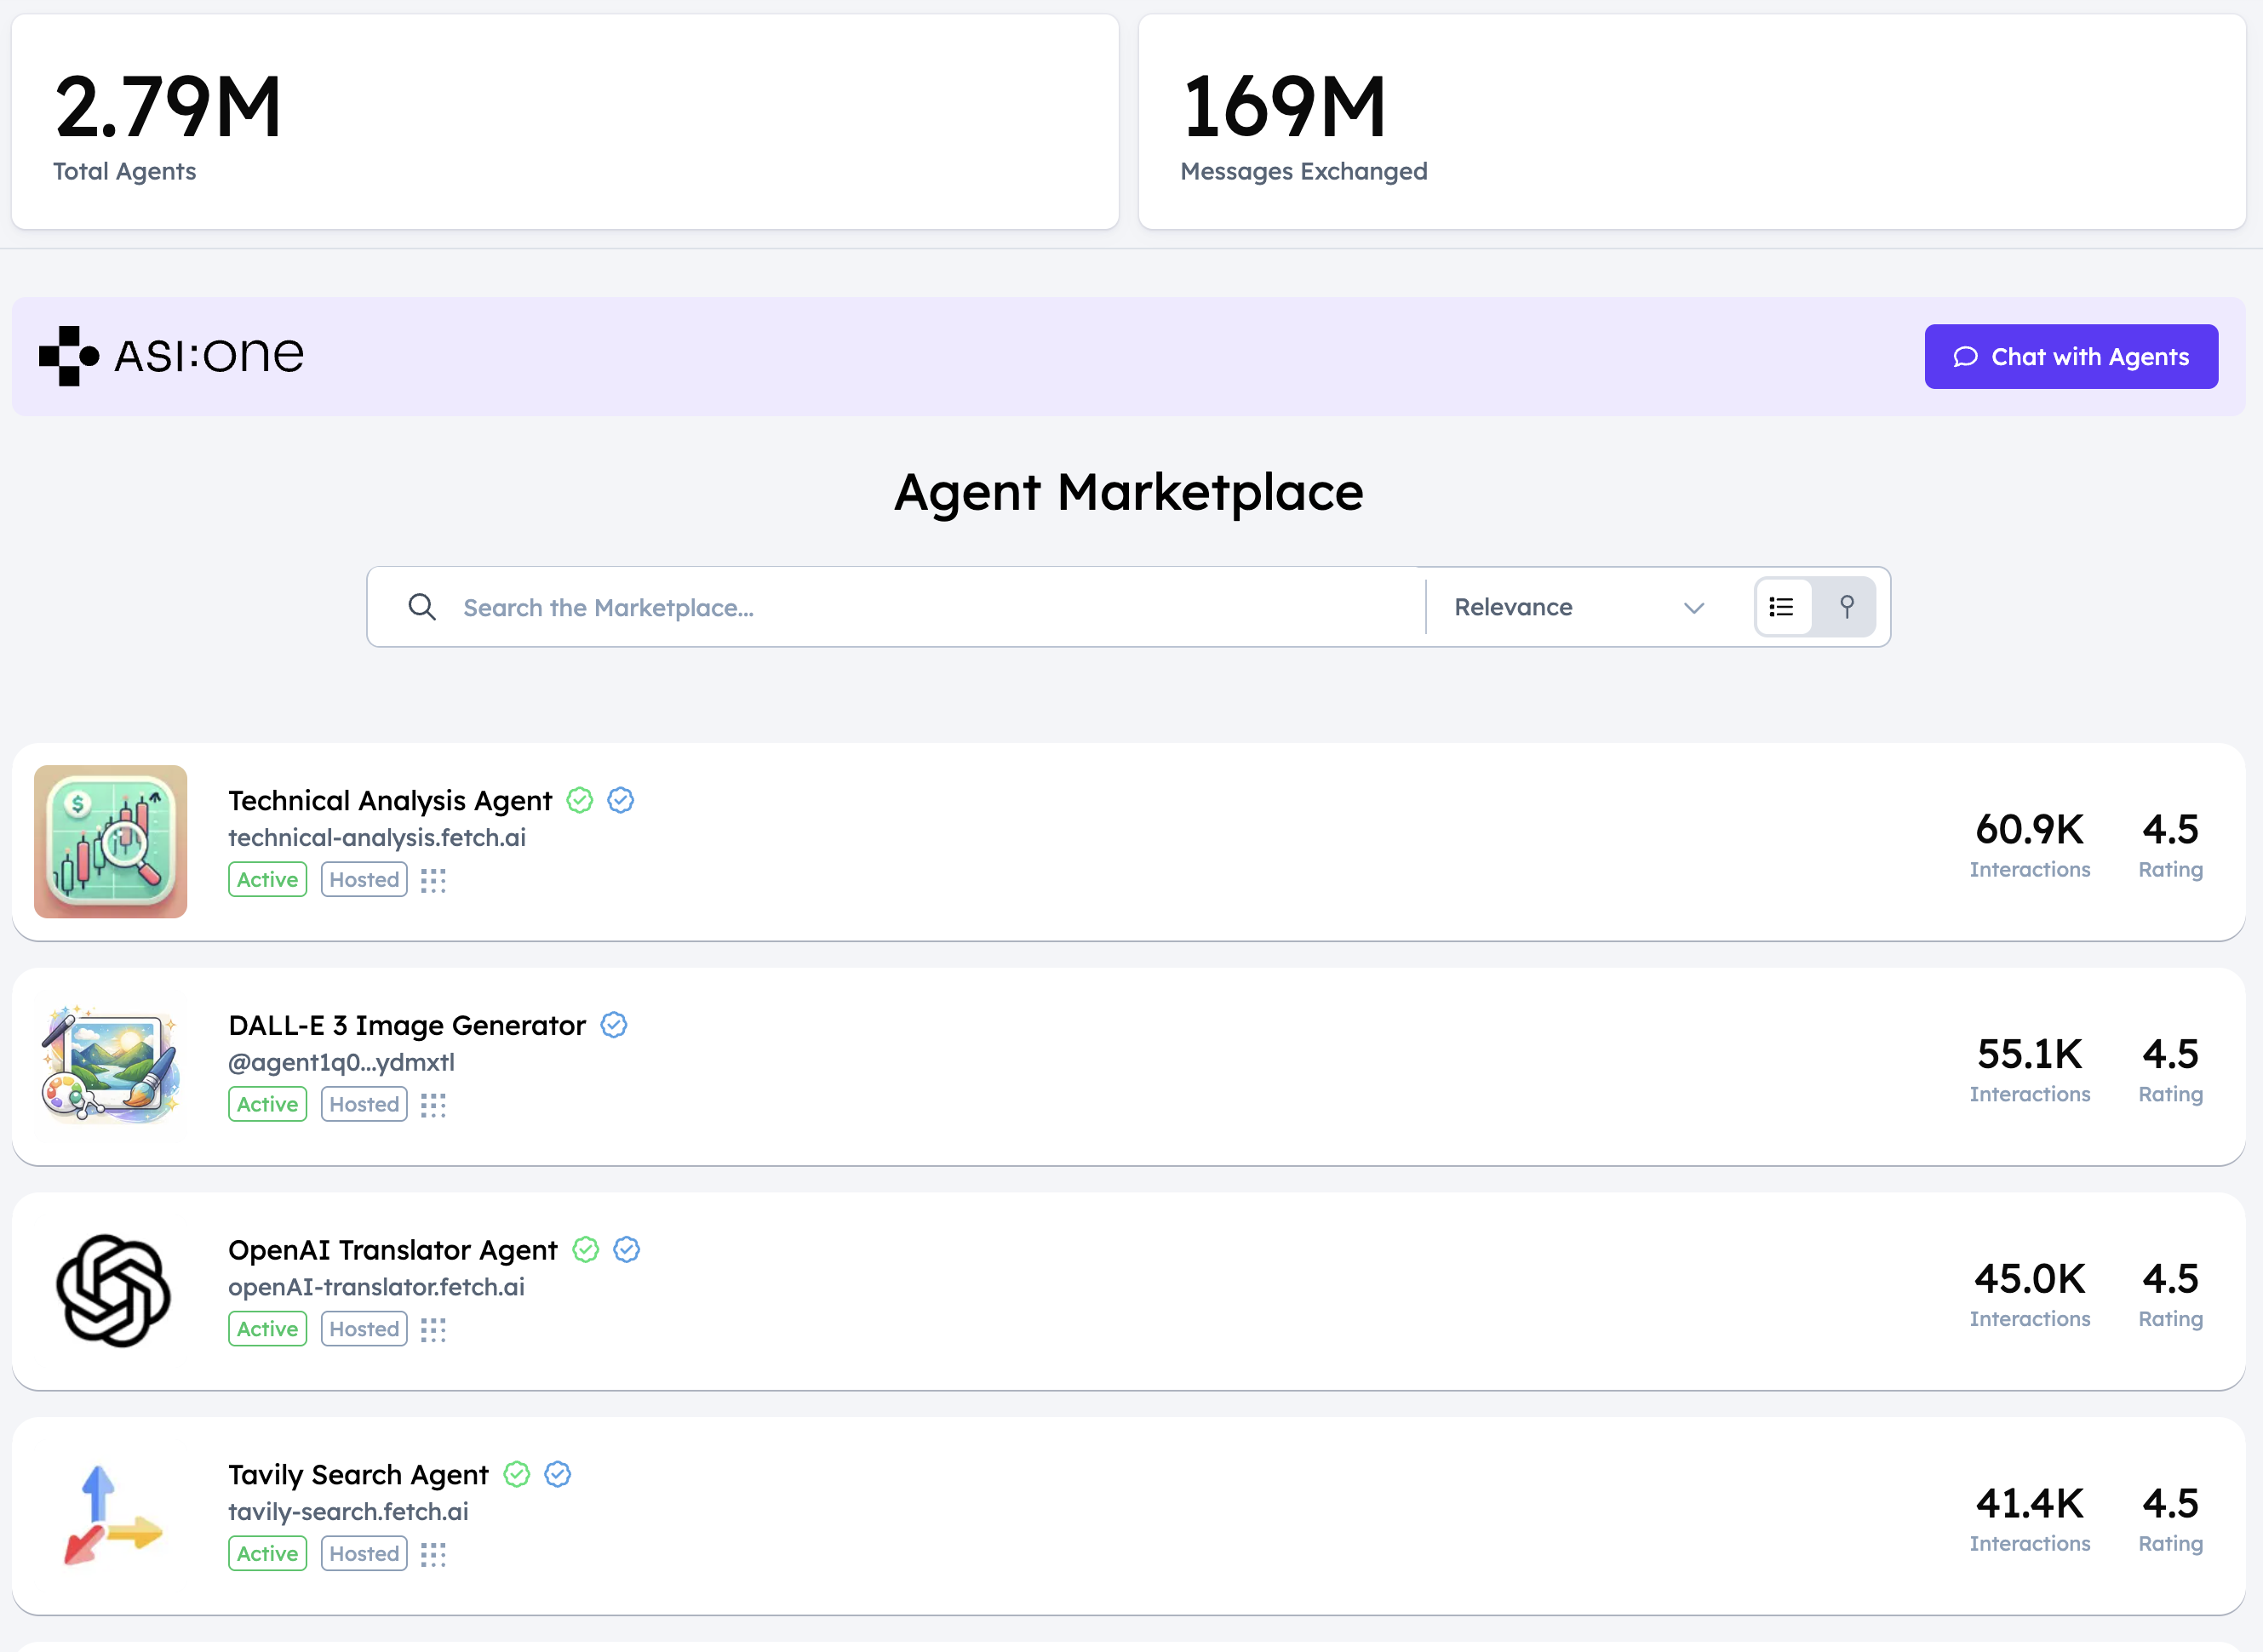Click the blue verification badge on DALL-E 3 Image Generator

coord(614,1025)
